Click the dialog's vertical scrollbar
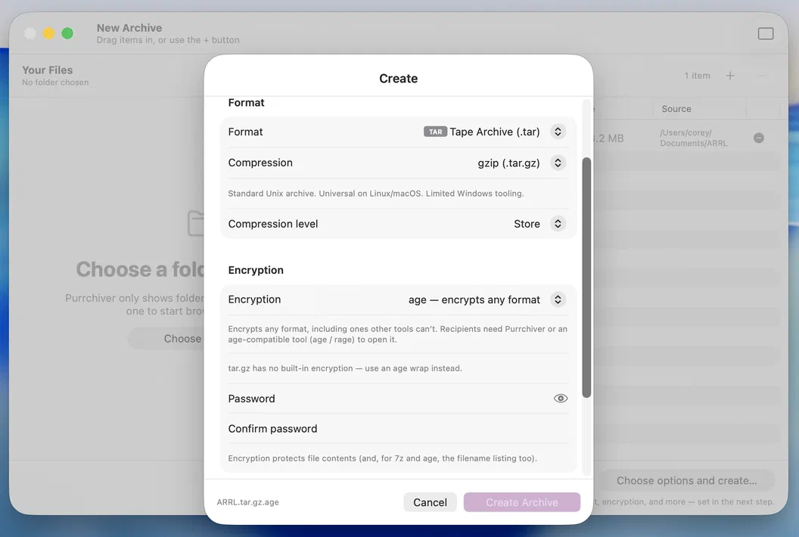The width and height of the screenshot is (799, 537). (586, 278)
